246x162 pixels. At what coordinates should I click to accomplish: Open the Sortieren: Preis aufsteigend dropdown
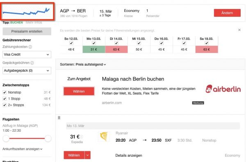(83, 64)
